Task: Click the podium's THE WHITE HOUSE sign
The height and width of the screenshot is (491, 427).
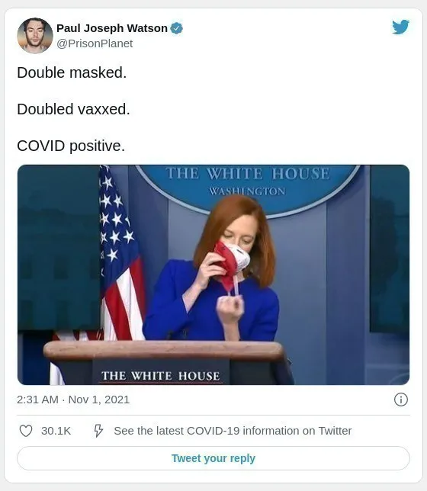Action: pos(161,376)
